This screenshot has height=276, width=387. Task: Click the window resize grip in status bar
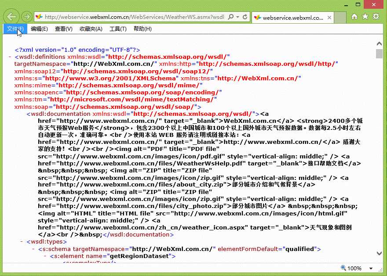380,270
